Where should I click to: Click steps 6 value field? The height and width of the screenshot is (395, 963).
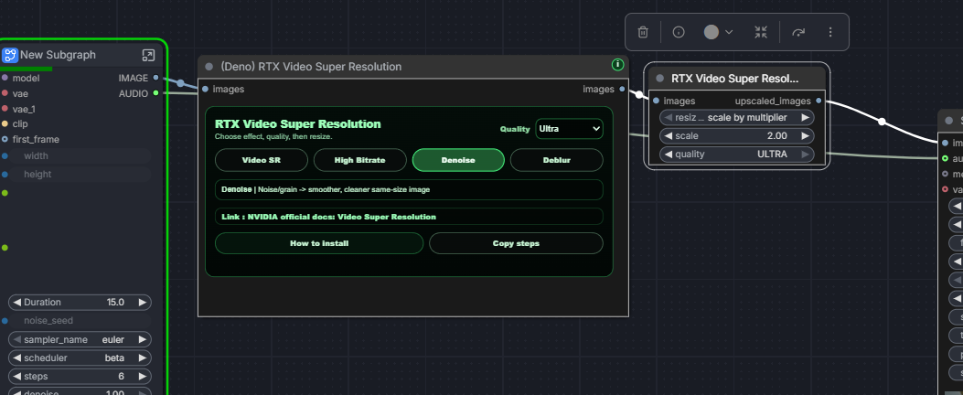coord(80,377)
